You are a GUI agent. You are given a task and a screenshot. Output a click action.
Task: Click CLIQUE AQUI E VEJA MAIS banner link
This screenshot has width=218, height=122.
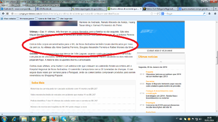[159, 51]
